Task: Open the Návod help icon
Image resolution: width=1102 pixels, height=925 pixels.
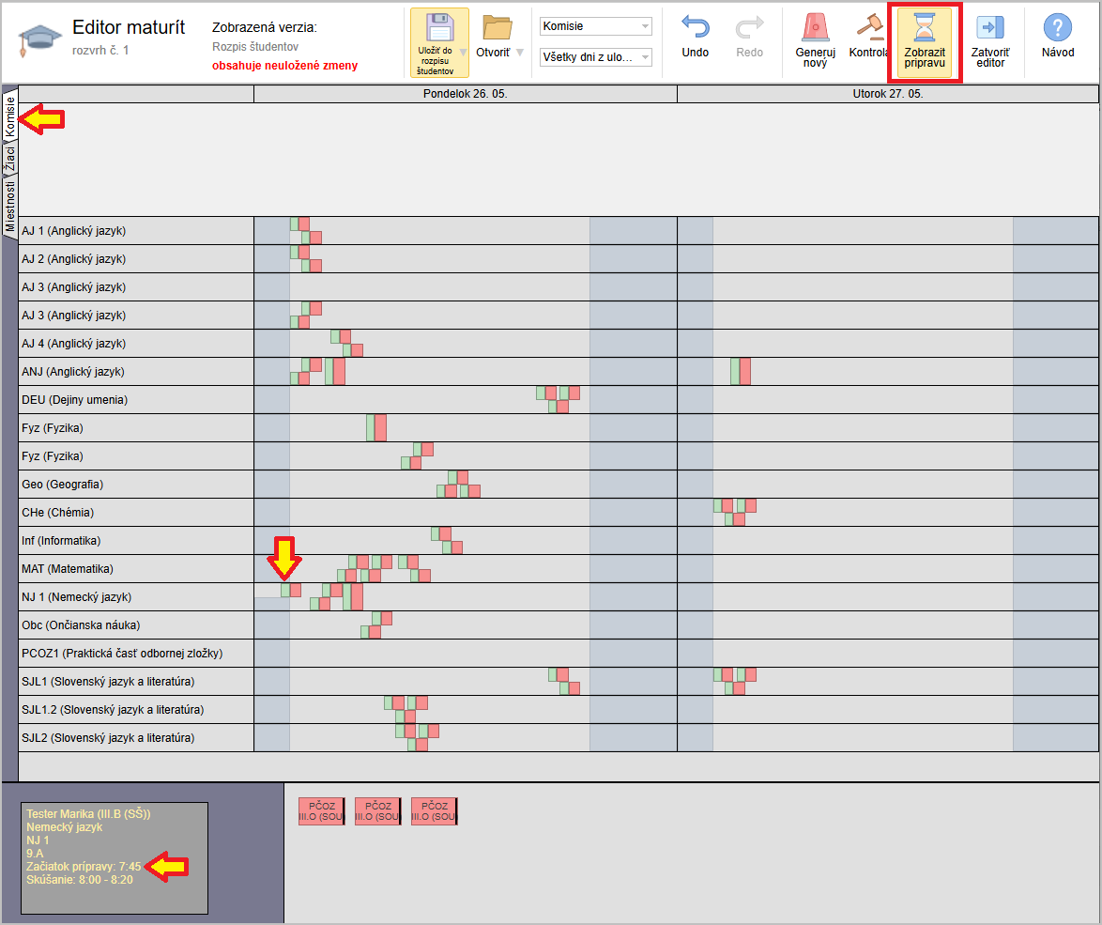Action: pyautogui.click(x=1057, y=27)
